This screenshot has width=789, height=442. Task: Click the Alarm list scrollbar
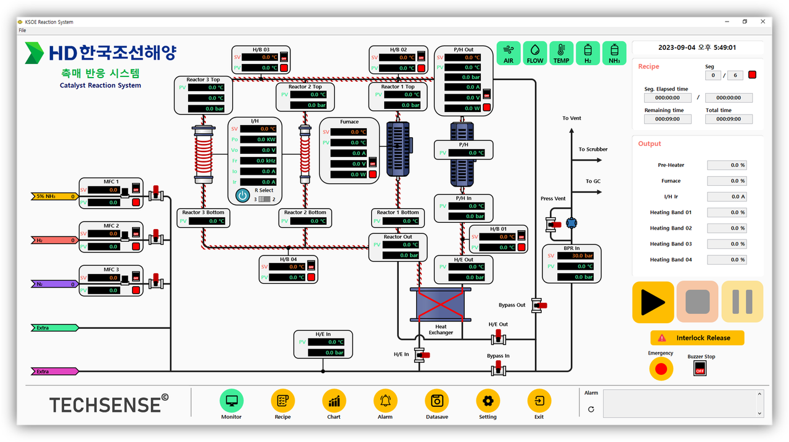pos(759,403)
